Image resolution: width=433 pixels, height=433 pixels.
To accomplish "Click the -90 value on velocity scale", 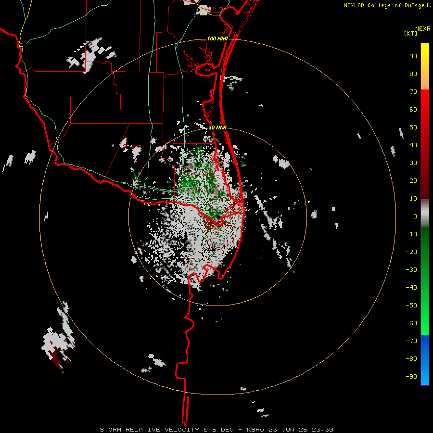I will tap(411, 377).
